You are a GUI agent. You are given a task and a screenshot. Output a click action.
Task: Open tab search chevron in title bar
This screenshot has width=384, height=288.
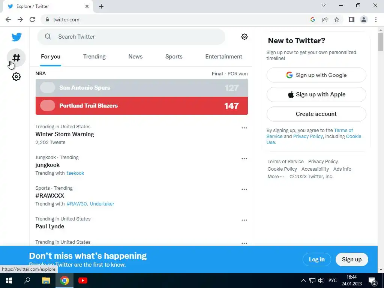coord(324,5)
